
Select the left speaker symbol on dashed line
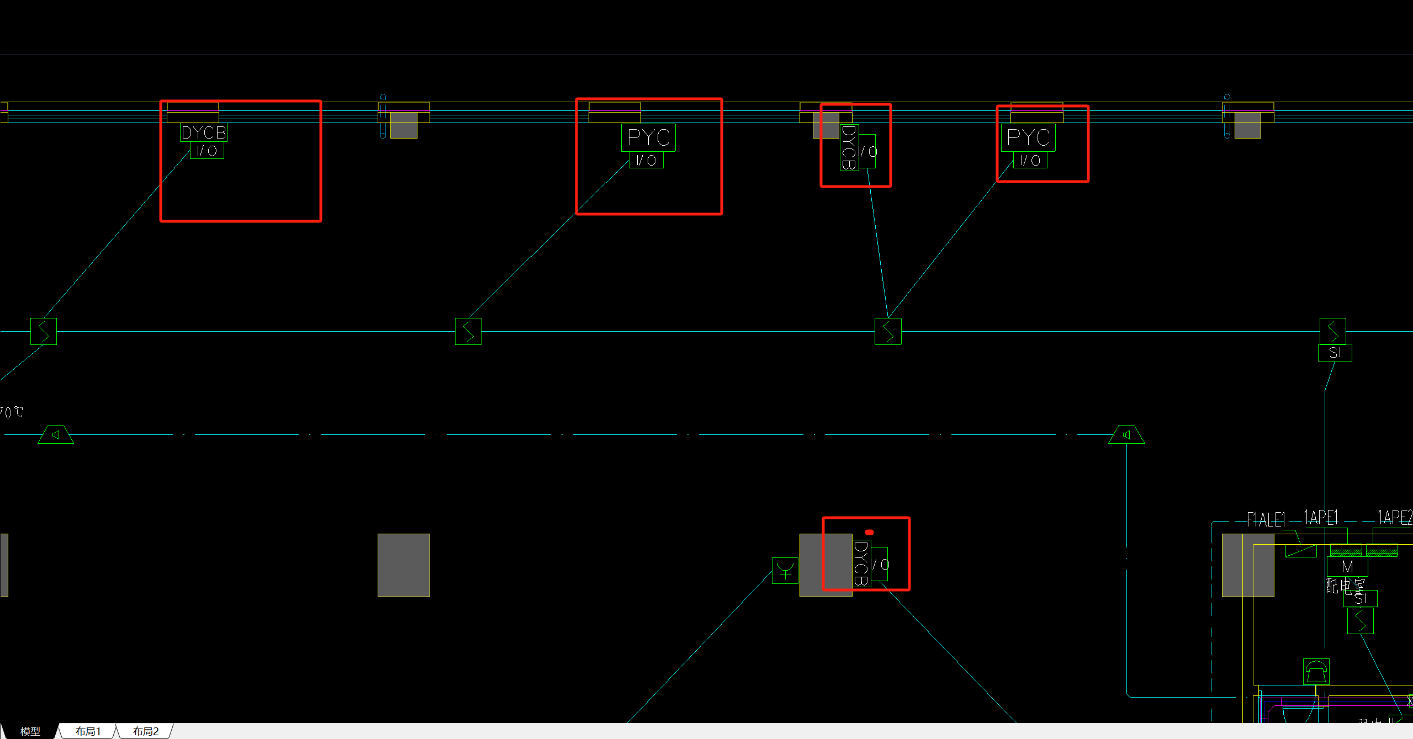(56, 434)
